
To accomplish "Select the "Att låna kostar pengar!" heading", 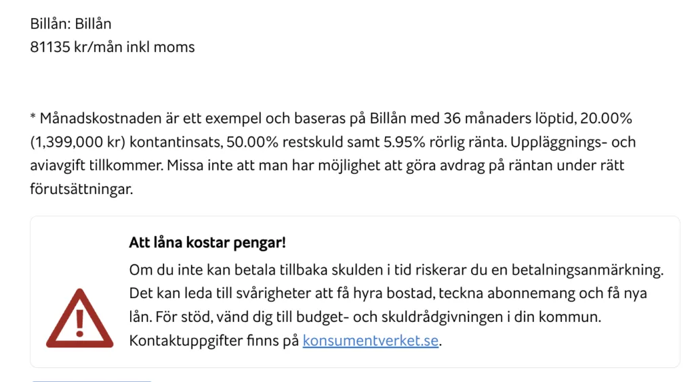I will pos(207,243).
